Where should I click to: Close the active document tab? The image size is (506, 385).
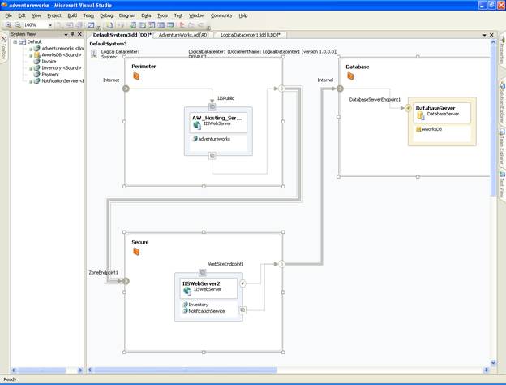(x=491, y=35)
